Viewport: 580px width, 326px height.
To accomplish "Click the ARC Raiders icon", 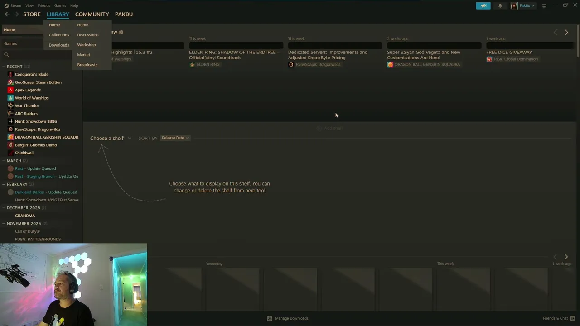I will pyautogui.click(x=10, y=114).
